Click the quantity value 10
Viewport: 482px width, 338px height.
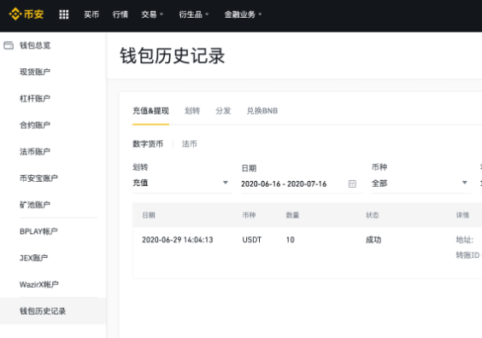coord(291,240)
